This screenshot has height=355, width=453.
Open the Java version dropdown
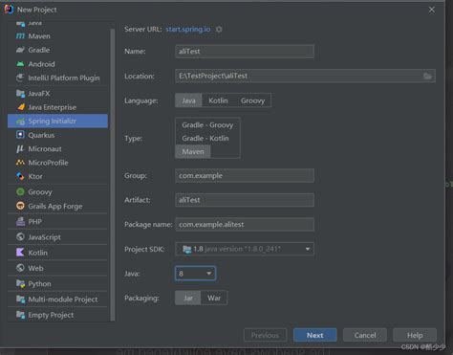pyautogui.click(x=195, y=274)
